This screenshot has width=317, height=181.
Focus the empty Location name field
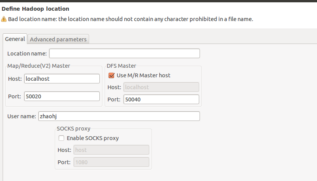124,54
